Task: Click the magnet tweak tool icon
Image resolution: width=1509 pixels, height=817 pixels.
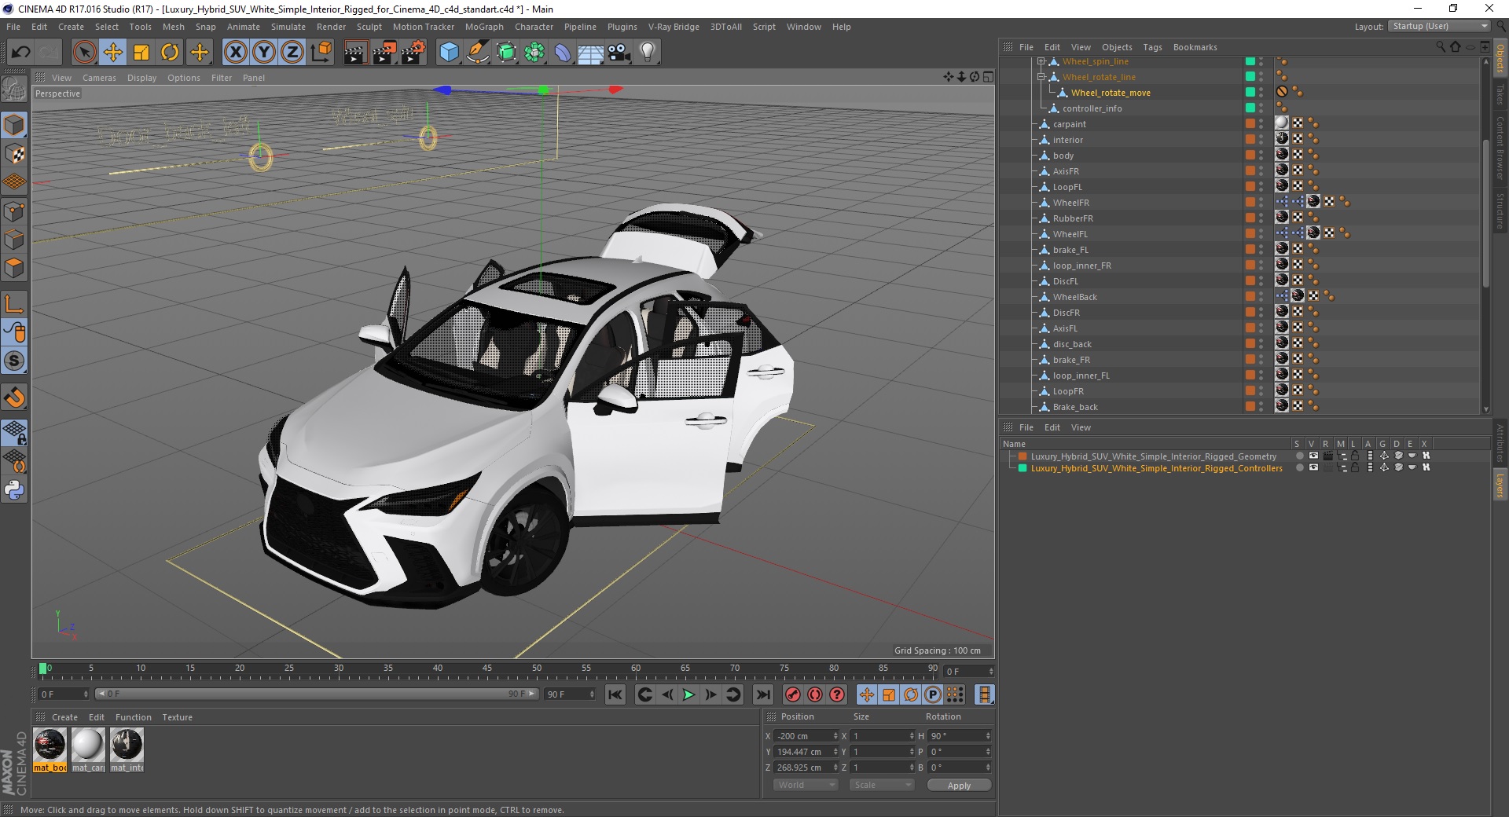Action: (x=14, y=398)
